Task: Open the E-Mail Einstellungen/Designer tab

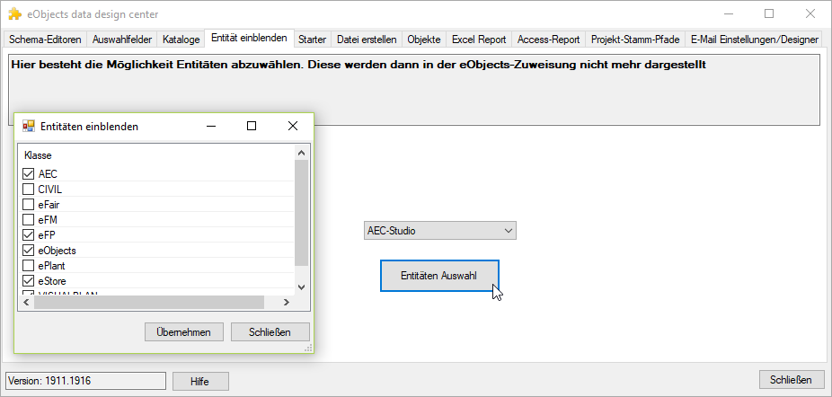Action: coord(755,40)
